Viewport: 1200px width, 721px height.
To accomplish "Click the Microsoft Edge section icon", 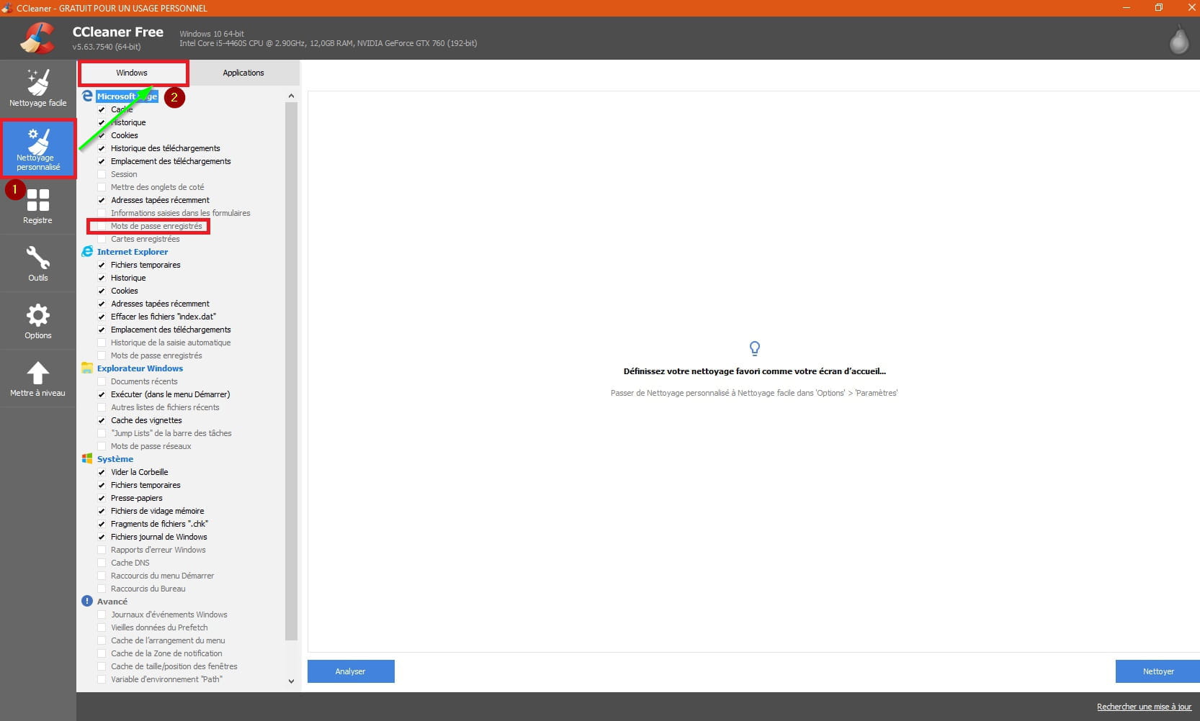I will pos(87,96).
